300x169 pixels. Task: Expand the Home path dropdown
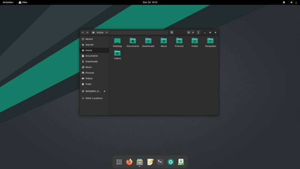pos(107,33)
